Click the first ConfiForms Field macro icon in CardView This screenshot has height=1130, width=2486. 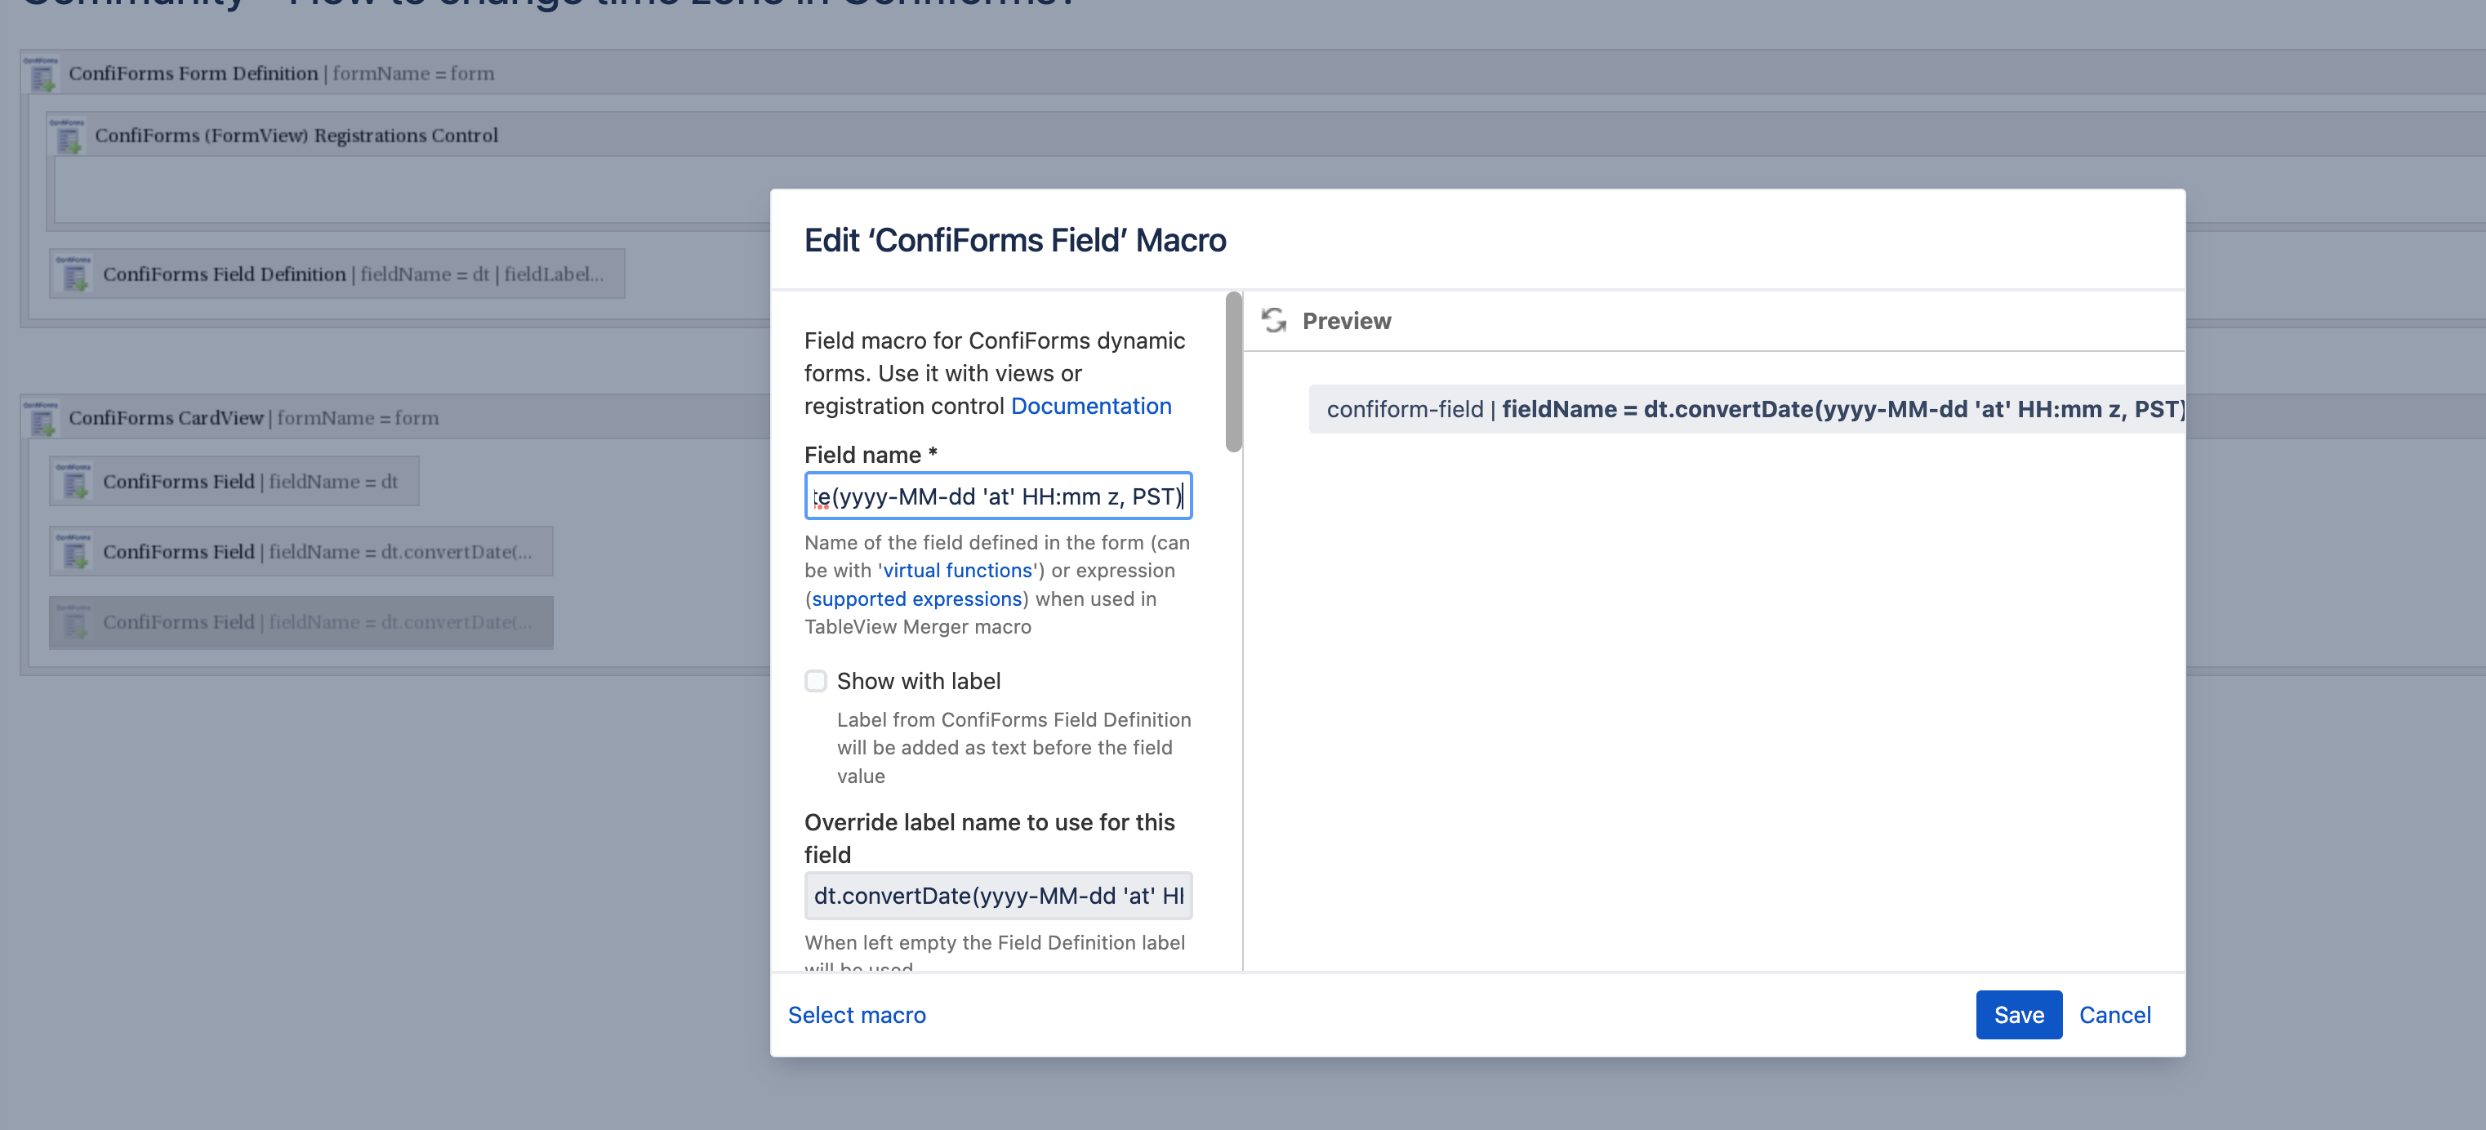(x=75, y=481)
